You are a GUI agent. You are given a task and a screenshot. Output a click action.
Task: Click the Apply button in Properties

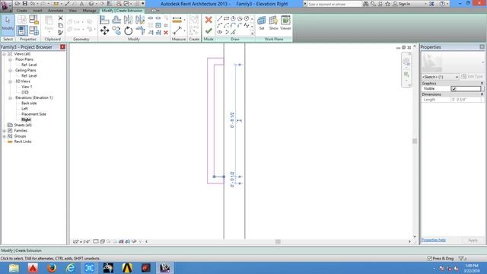coord(473,241)
